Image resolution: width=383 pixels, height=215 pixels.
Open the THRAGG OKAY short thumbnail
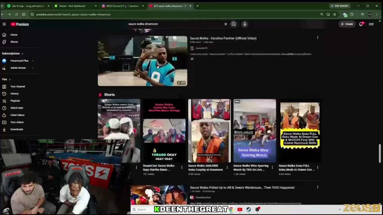coord(164,131)
